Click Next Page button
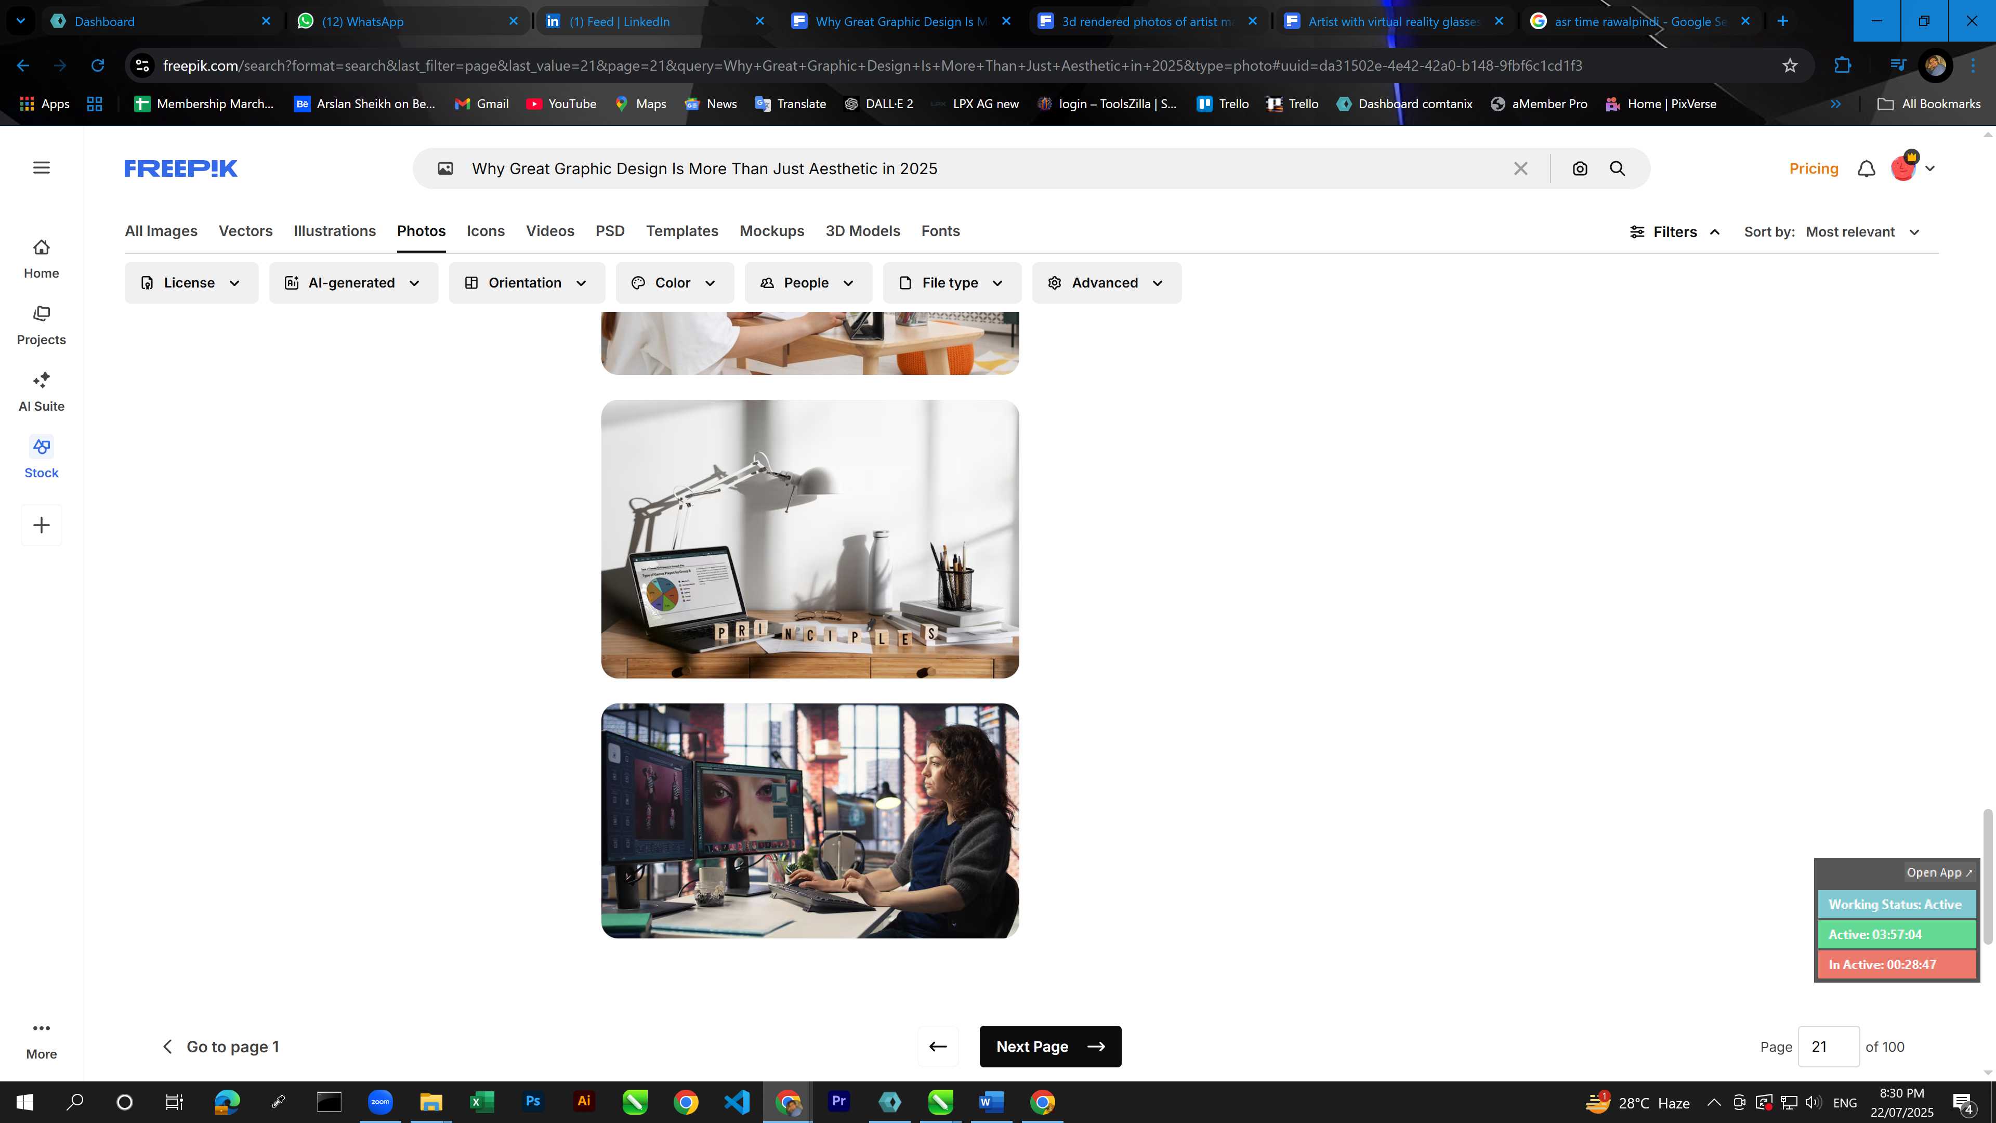 [x=1050, y=1046]
